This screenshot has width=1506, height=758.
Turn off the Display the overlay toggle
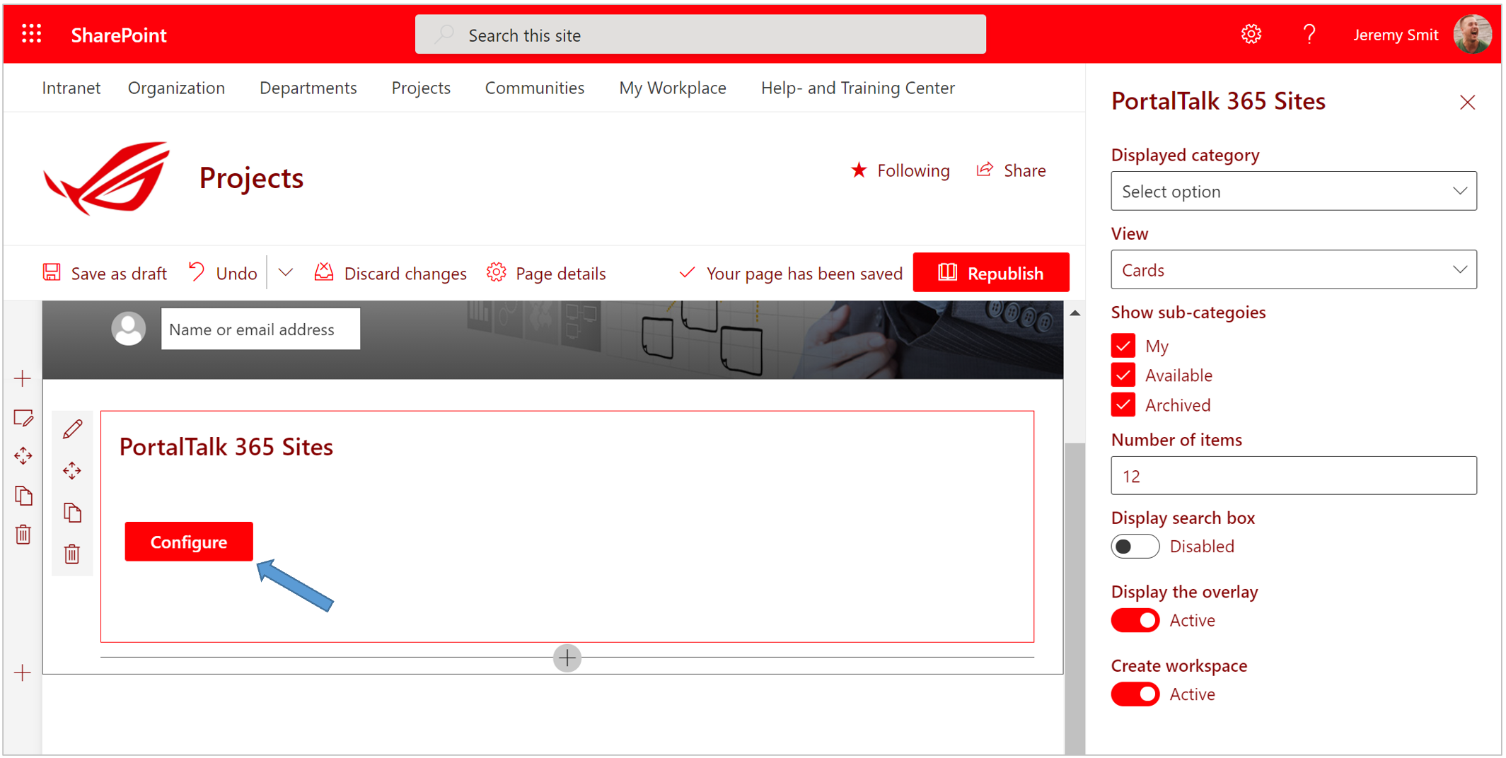coord(1135,620)
